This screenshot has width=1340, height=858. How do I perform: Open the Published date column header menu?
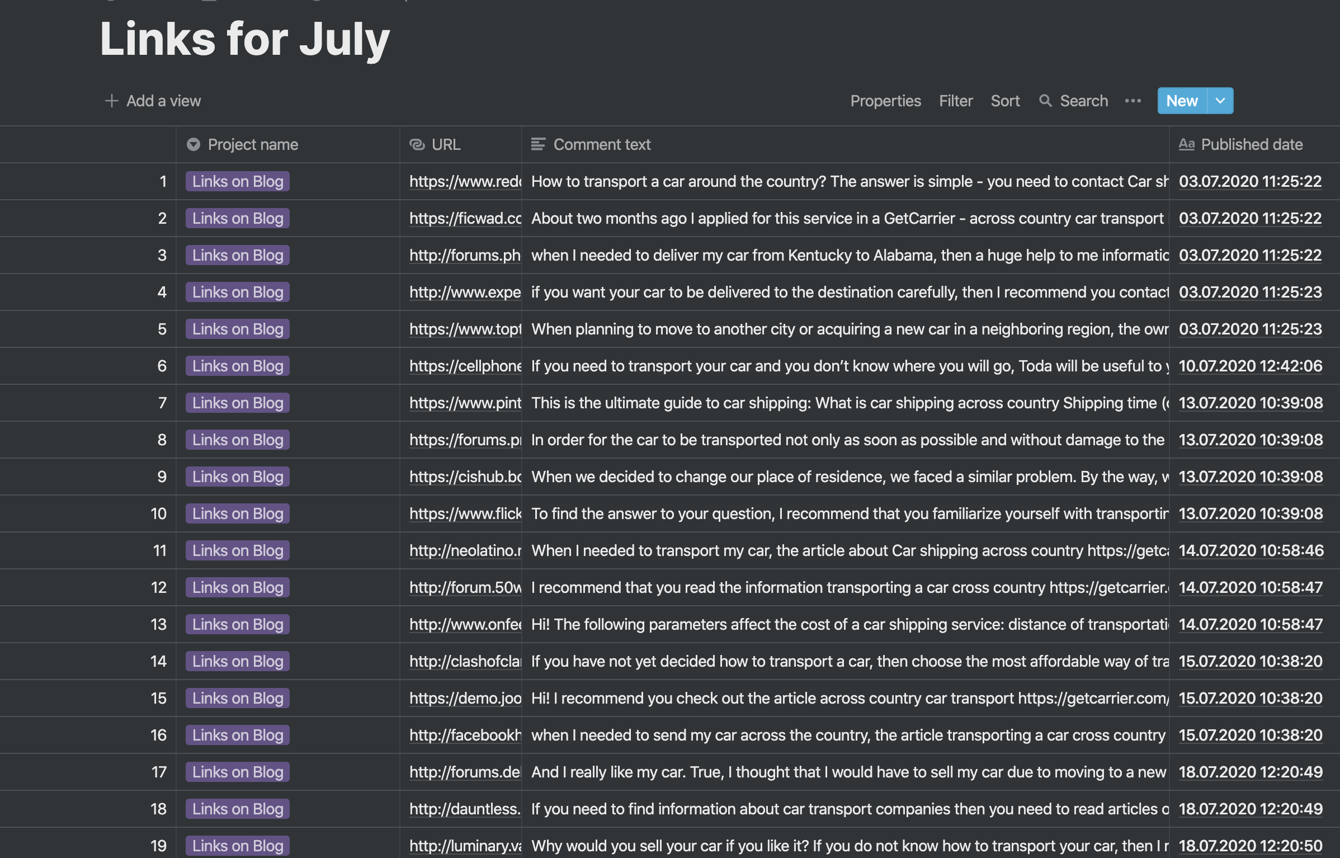[1252, 144]
